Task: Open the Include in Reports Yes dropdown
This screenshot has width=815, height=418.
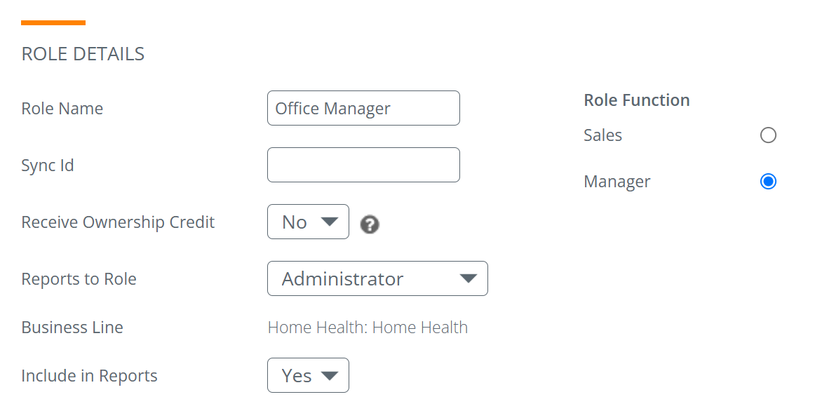Action: click(x=308, y=375)
